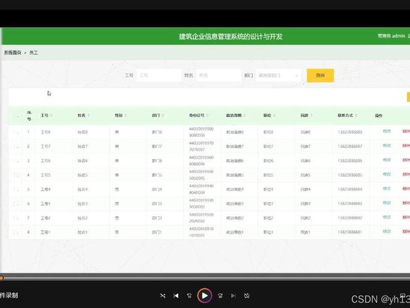The width and height of the screenshot is (410, 308).
Task: Click 修改 edit link for 工号5 row
Action: (x=387, y=174)
